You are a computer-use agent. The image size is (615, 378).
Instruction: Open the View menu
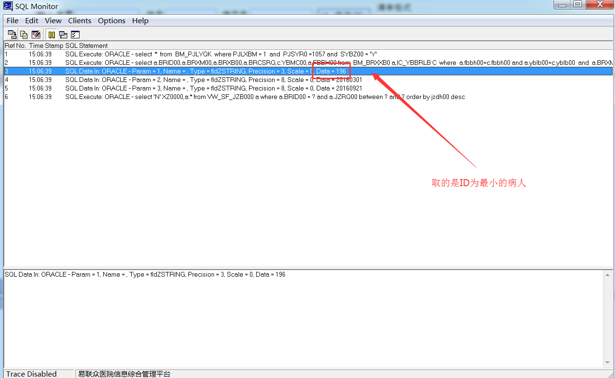53,20
